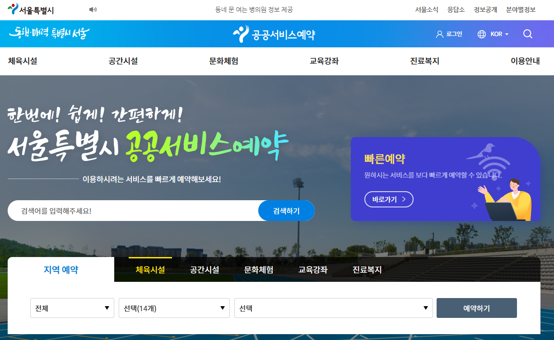Click the 예약하기 button

click(477, 308)
